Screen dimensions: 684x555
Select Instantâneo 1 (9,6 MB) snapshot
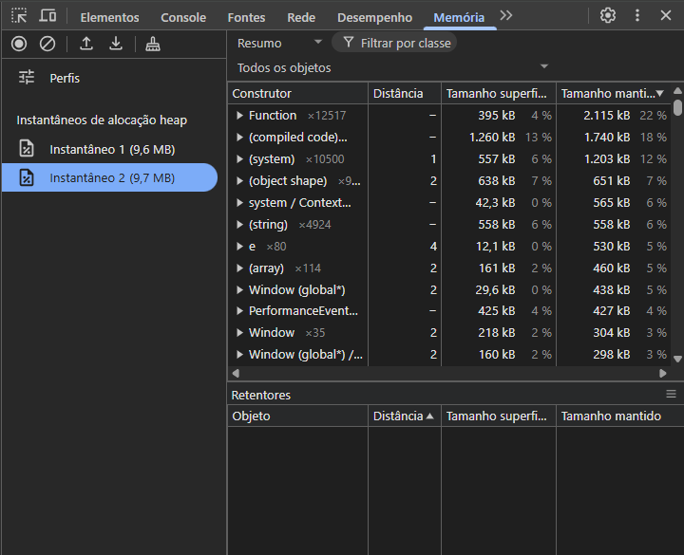(x=109, y=149)
